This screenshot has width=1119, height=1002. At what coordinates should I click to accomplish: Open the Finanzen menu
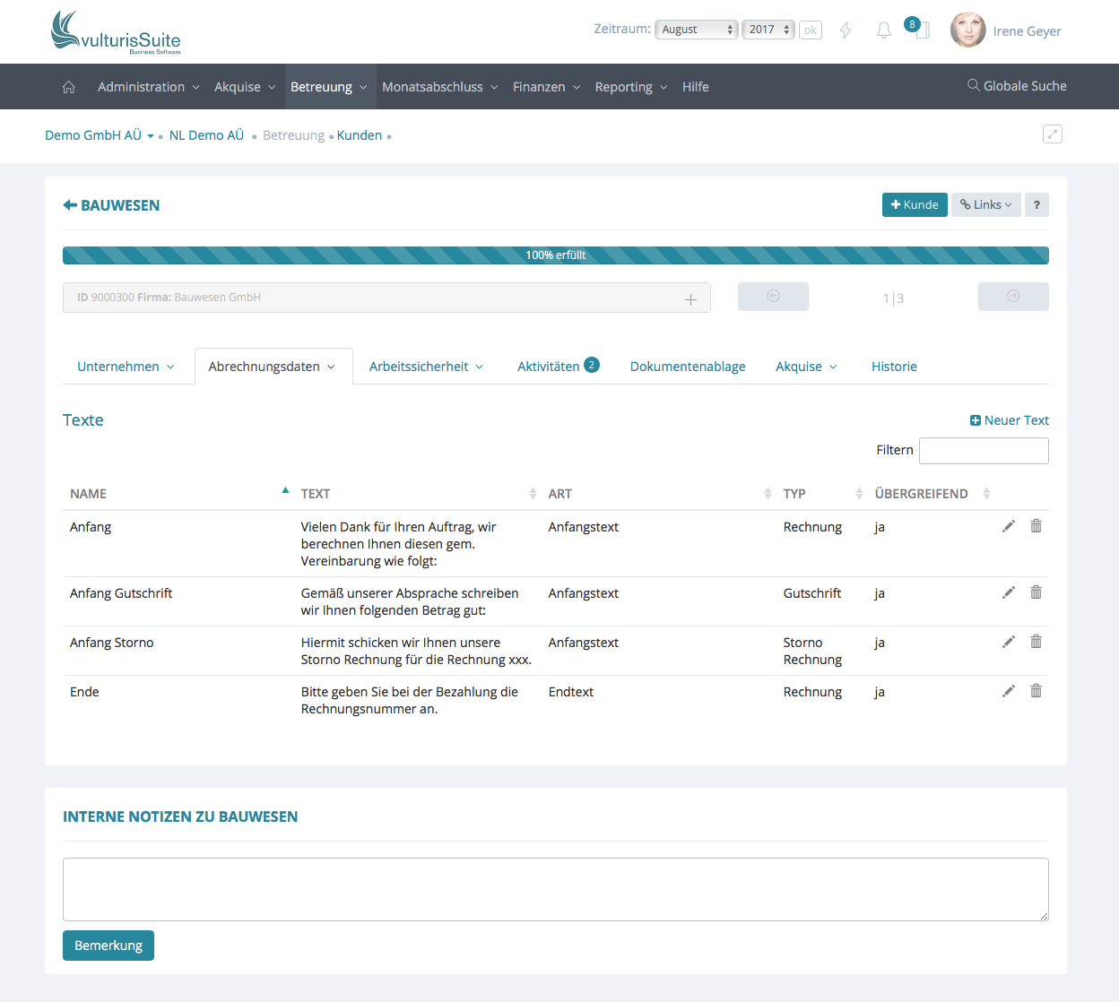pos(546,87)
